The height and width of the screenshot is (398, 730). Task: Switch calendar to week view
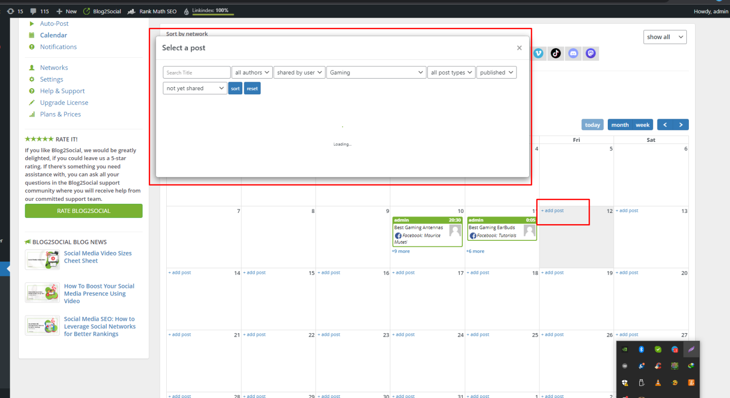point(642,125)
